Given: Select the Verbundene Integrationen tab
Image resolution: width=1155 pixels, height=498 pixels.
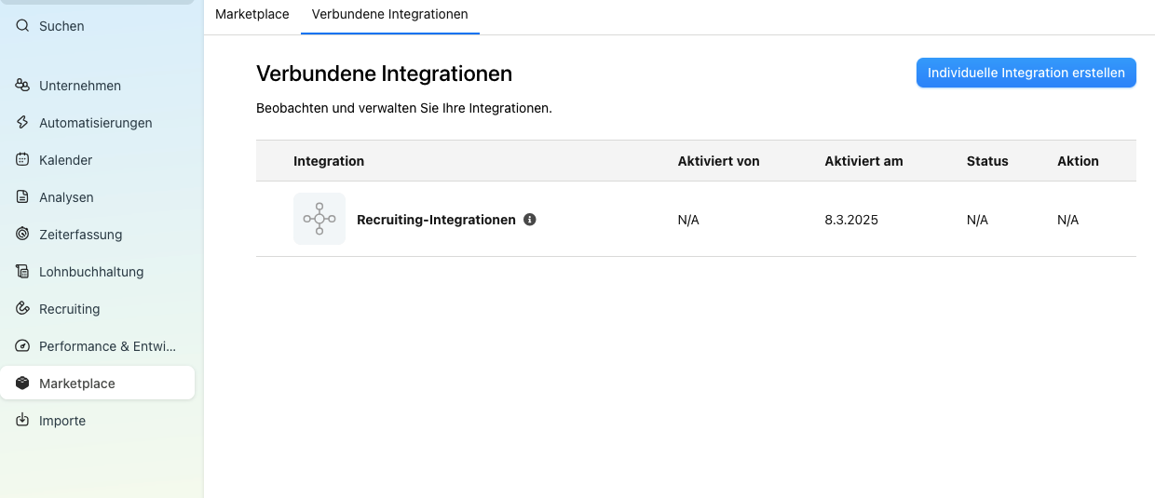Looking at the screenshot, I should point(390,14).
